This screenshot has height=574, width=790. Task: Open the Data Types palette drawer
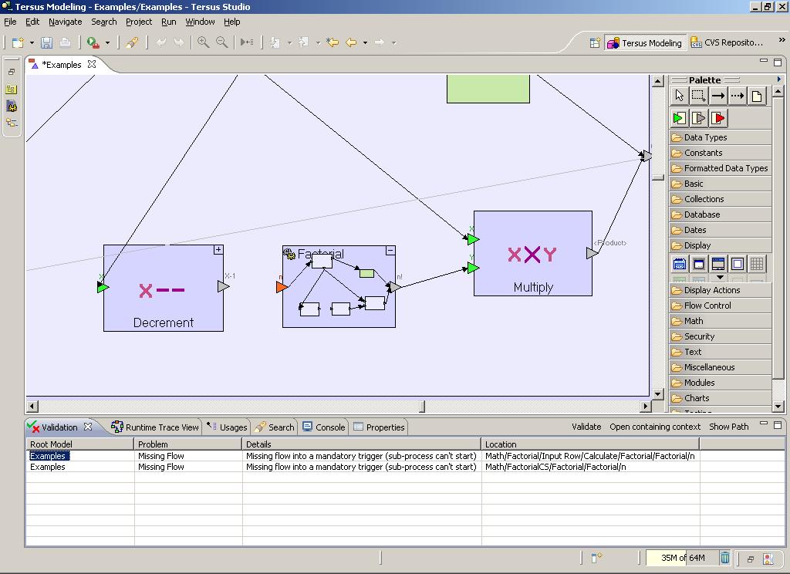pyautogui.click(x=705, y=137)
